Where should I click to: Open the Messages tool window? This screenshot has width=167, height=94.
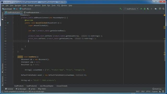coord(21,89)
